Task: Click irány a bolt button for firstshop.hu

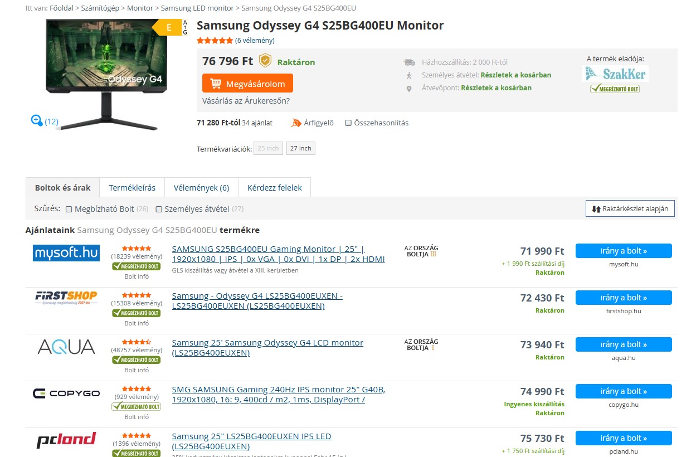Action: click(x=624, y=298)
